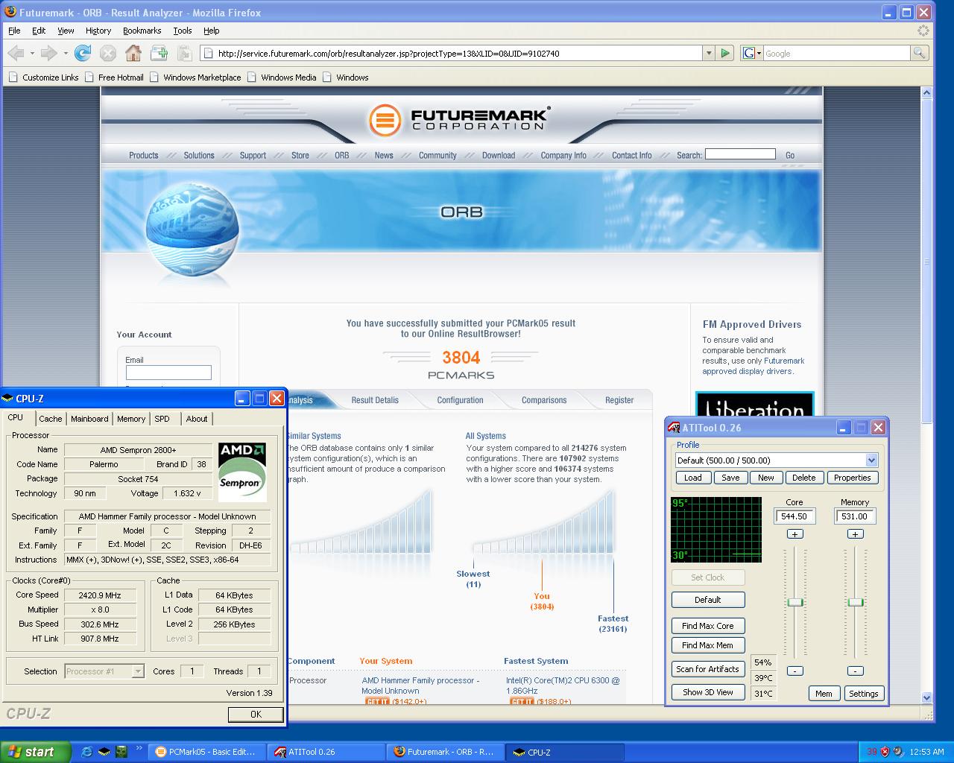Open the Tools menu in Firefox
The image size is (954, 763).
point(182,31)
